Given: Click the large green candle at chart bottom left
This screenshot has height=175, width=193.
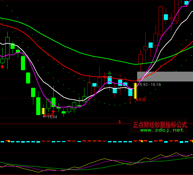Looking at the screenshot, I should pos(38,106).
